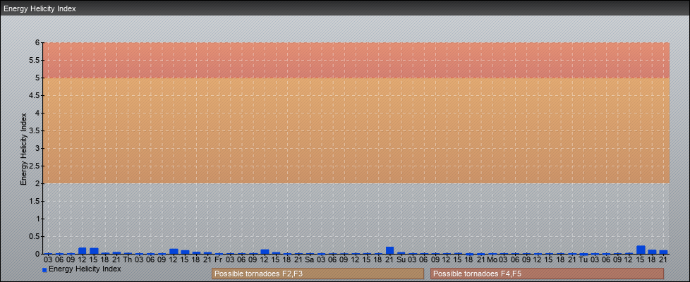The image size is (690, 282).
Task: Click the Thursday 15h bar
Action: (185, 252)
